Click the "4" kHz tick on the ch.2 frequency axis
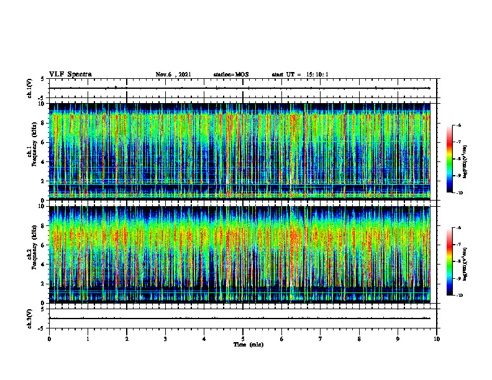Viewport: 492px width, 380px height. 43,265
